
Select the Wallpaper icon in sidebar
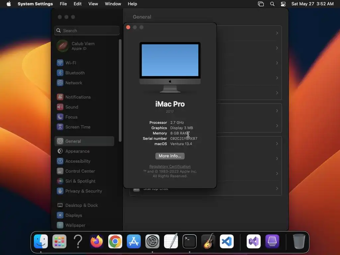point(60,225)
